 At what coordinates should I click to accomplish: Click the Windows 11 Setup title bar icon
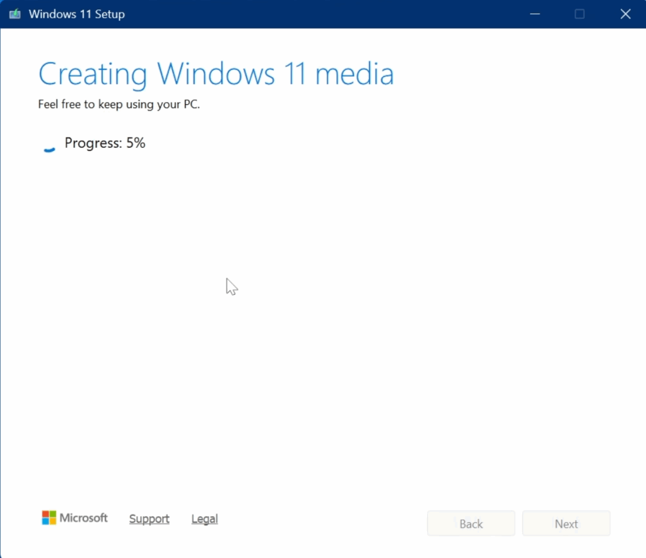(x=15, y=14)
